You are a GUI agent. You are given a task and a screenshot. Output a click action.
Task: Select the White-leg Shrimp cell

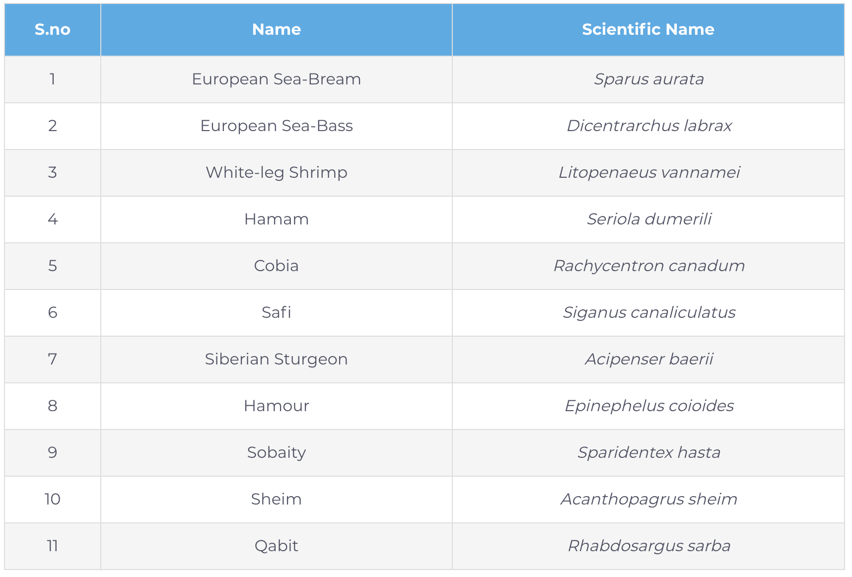click(x=276, y=173)
